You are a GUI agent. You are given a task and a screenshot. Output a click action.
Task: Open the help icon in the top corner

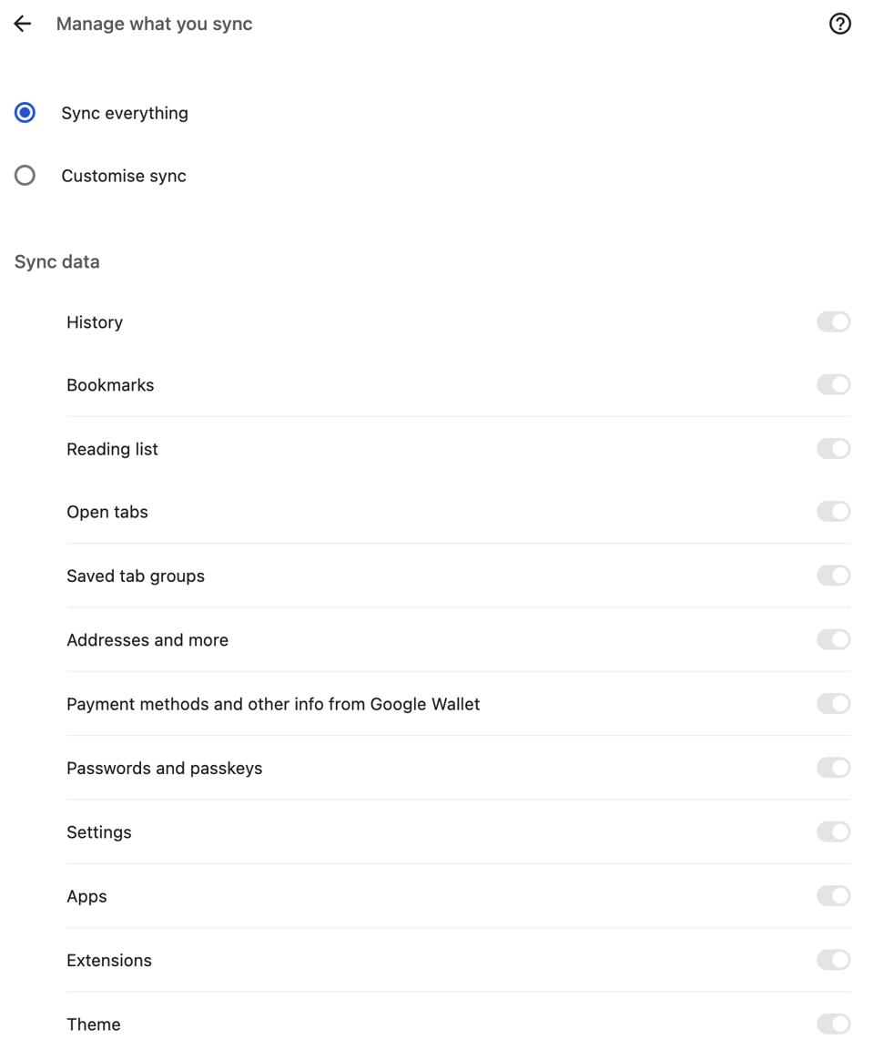(840, 23)
